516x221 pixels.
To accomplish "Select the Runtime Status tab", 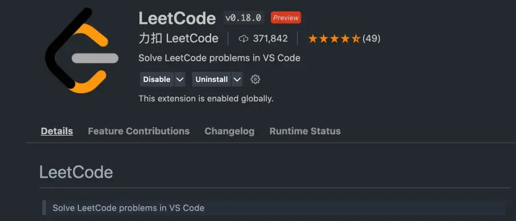I will 305,131.
